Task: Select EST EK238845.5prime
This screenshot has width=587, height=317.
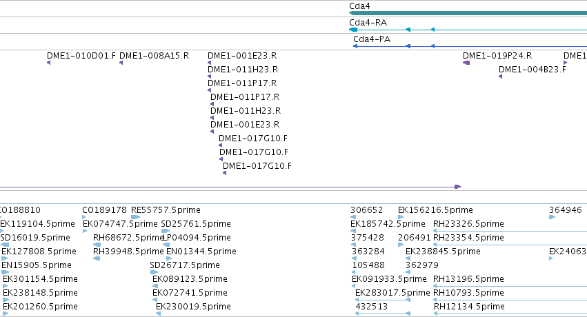Action: [x=443, y=252]
